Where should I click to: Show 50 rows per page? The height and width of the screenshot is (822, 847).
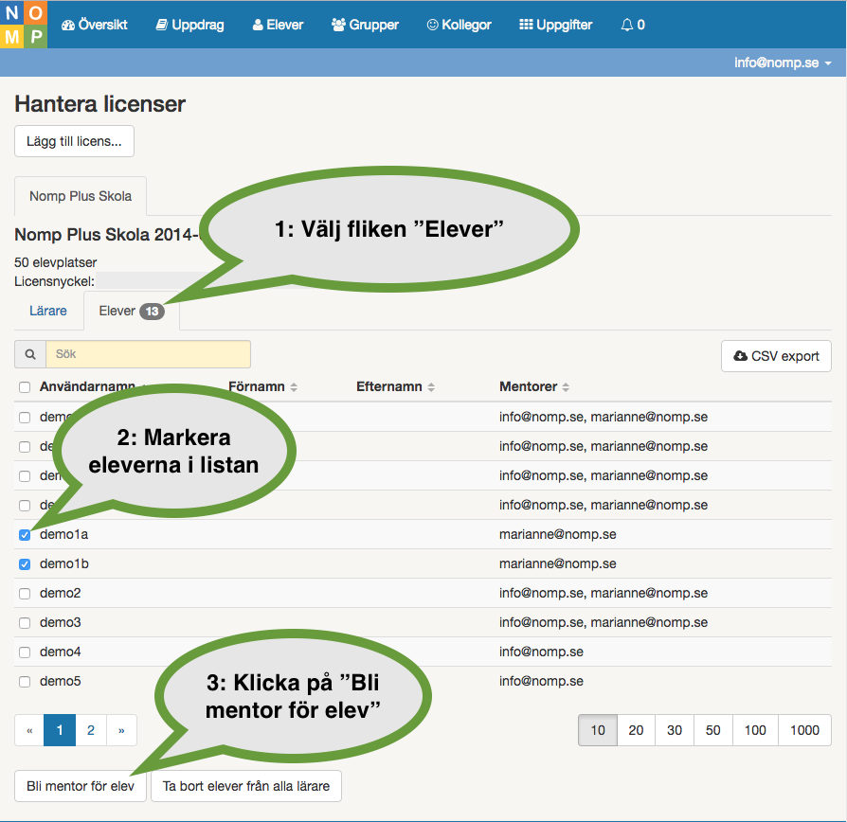click(713, 730)
